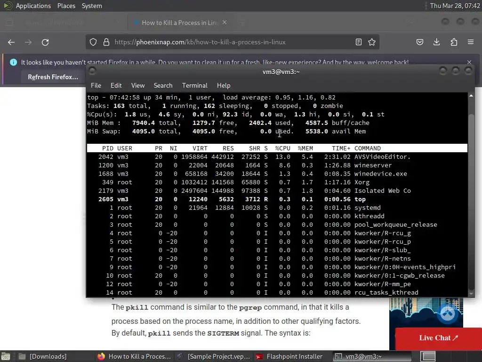This screenshot has height=362, width=482.
Task: Click the AVSVideoEditor. process row
Action: [277, 156]
